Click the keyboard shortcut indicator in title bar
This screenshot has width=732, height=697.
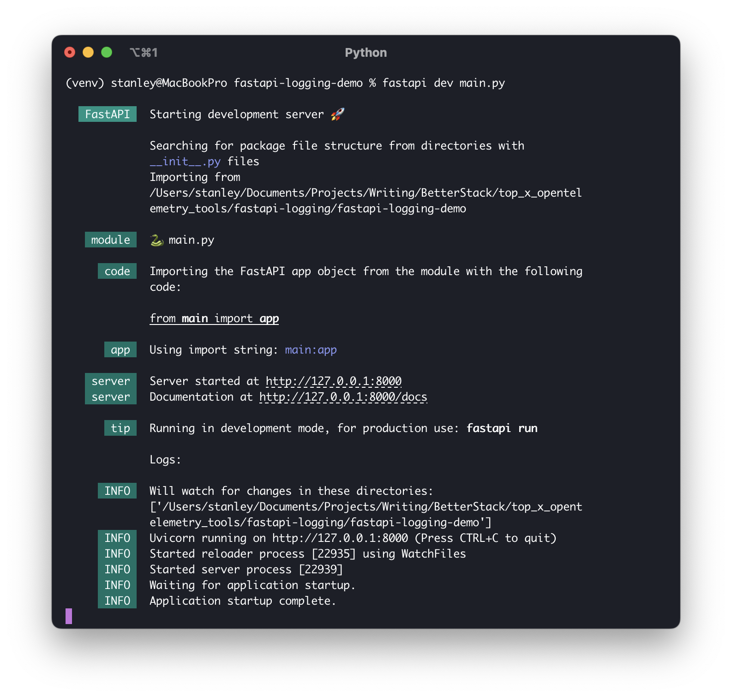point(144,53)
